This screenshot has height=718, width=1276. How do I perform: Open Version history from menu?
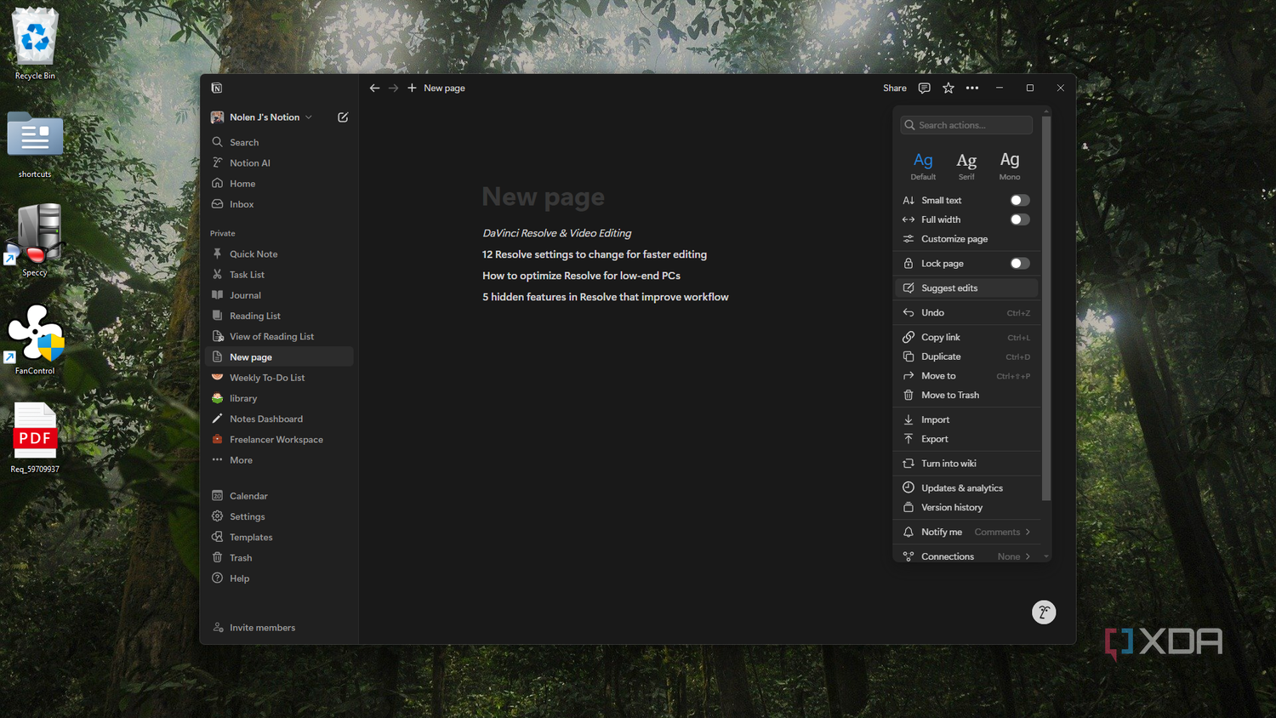point(968,507)
